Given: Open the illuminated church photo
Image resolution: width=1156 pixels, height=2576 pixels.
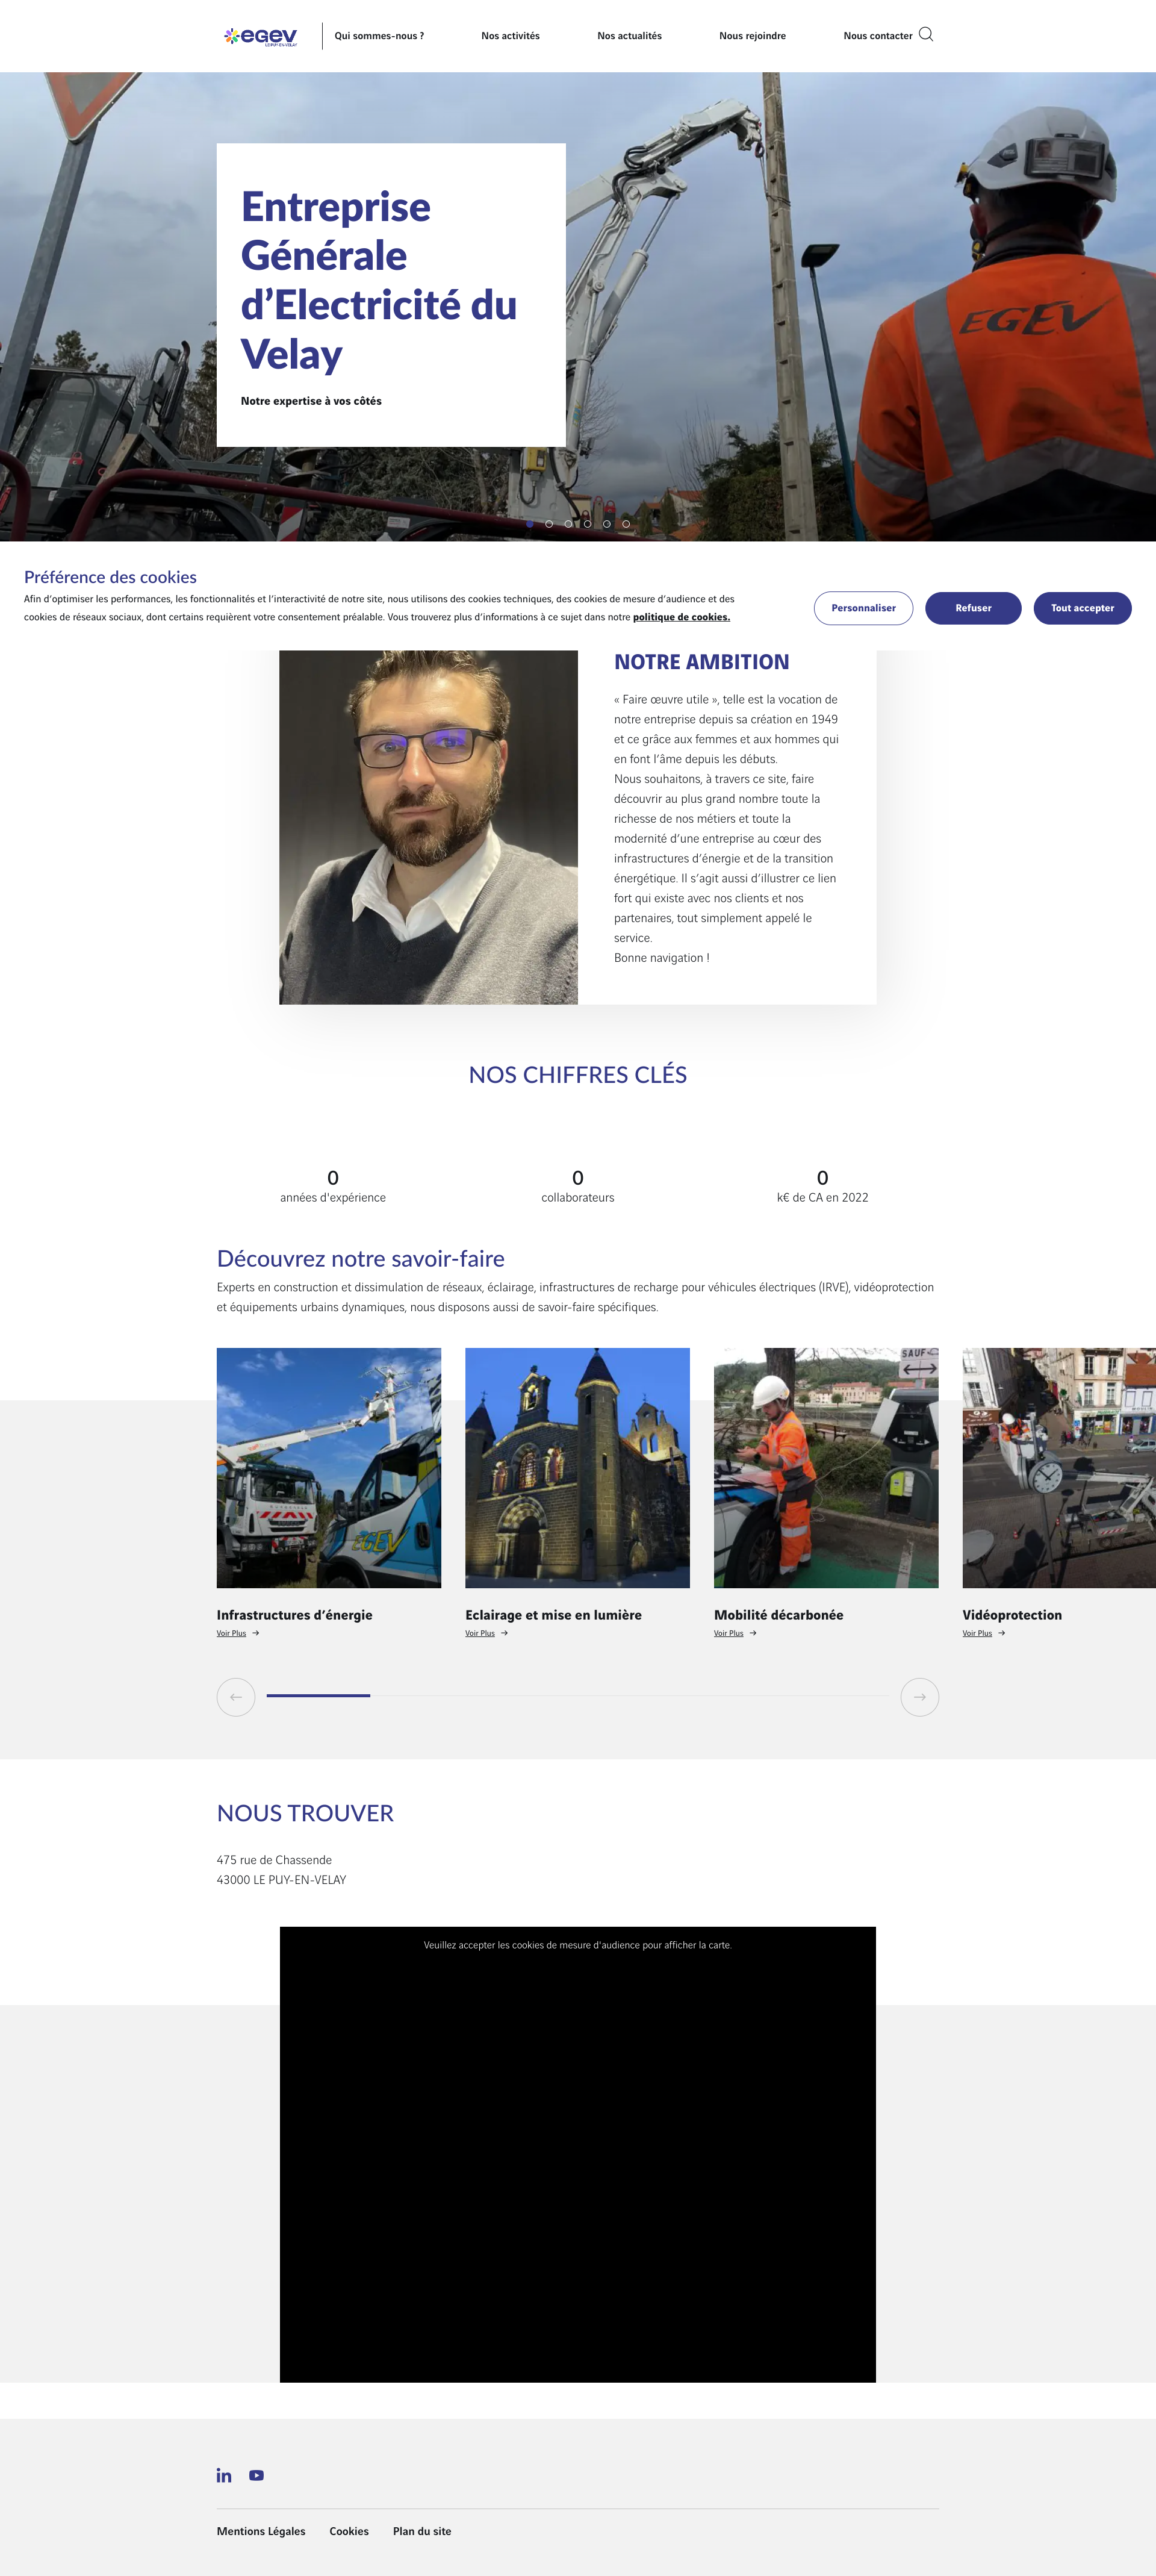Looking at the screenshot, I should [577, 1468].
